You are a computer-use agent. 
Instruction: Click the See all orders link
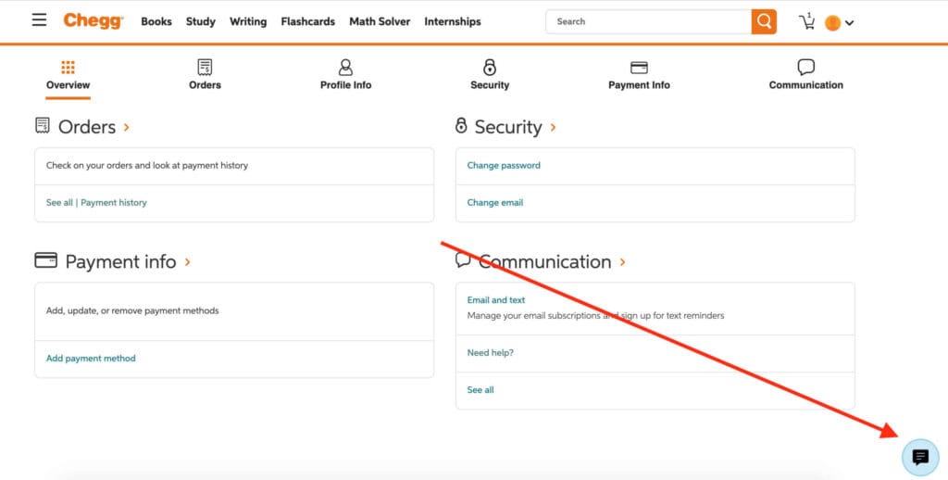coord(59,203)
